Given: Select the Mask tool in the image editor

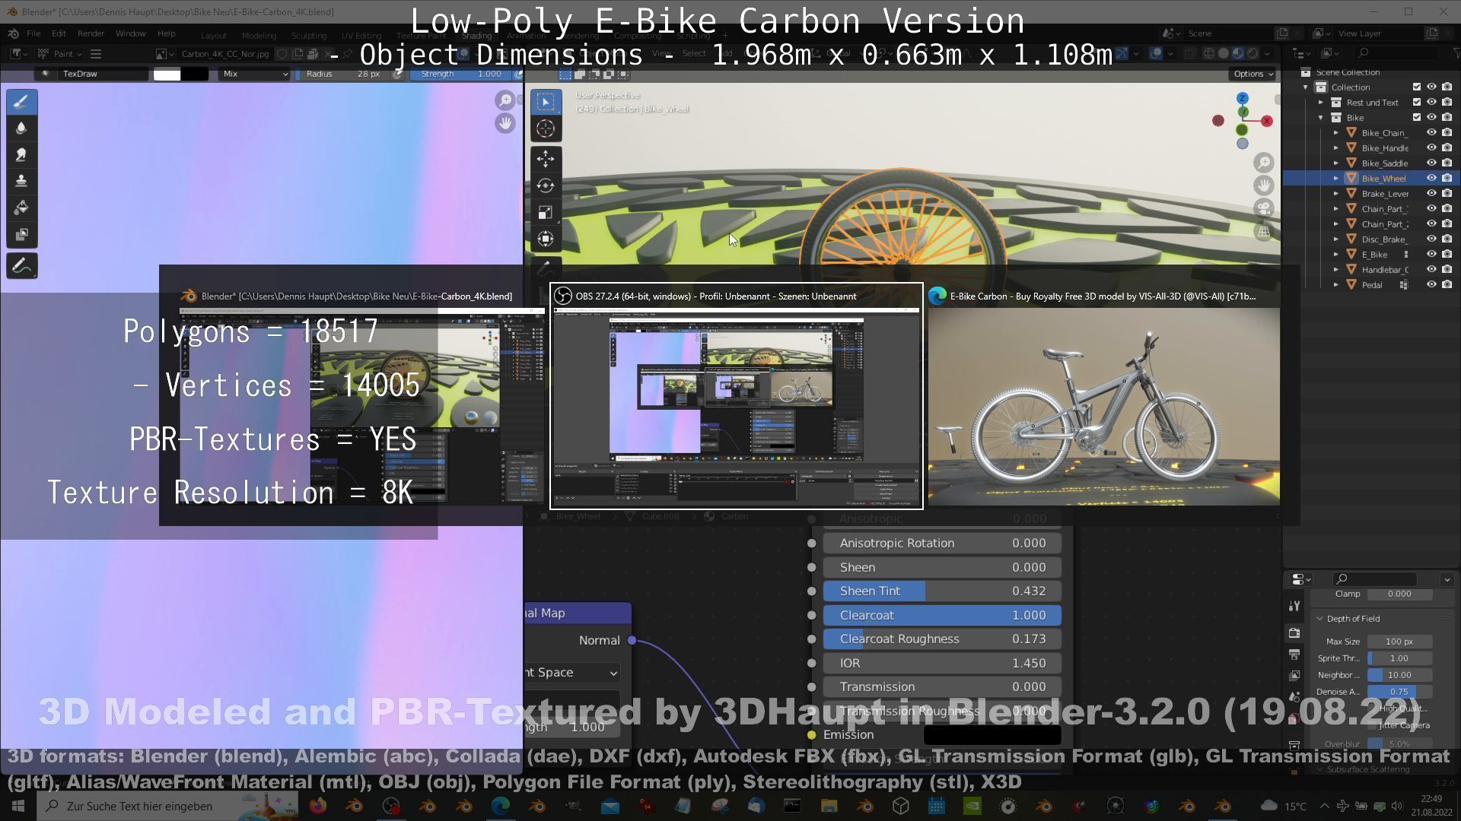Looking at the screenshot, I should tap(21, 234).
